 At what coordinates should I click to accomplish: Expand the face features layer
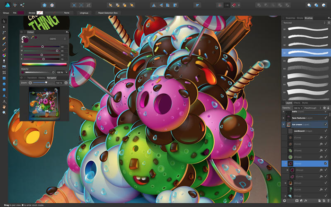point(284,118)
